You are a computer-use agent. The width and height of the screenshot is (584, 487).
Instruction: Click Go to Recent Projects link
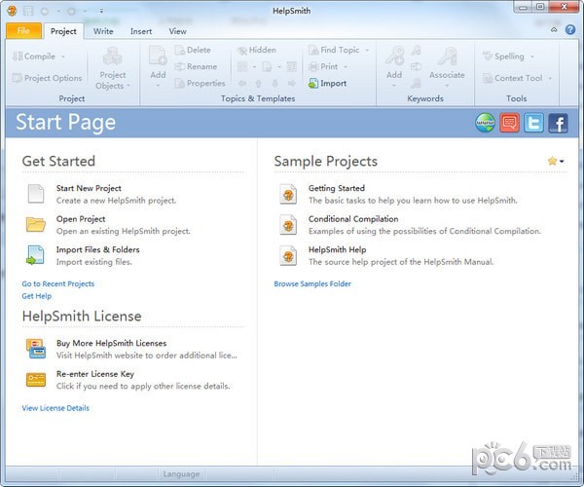pyautogui.click(x=58, y=284)
